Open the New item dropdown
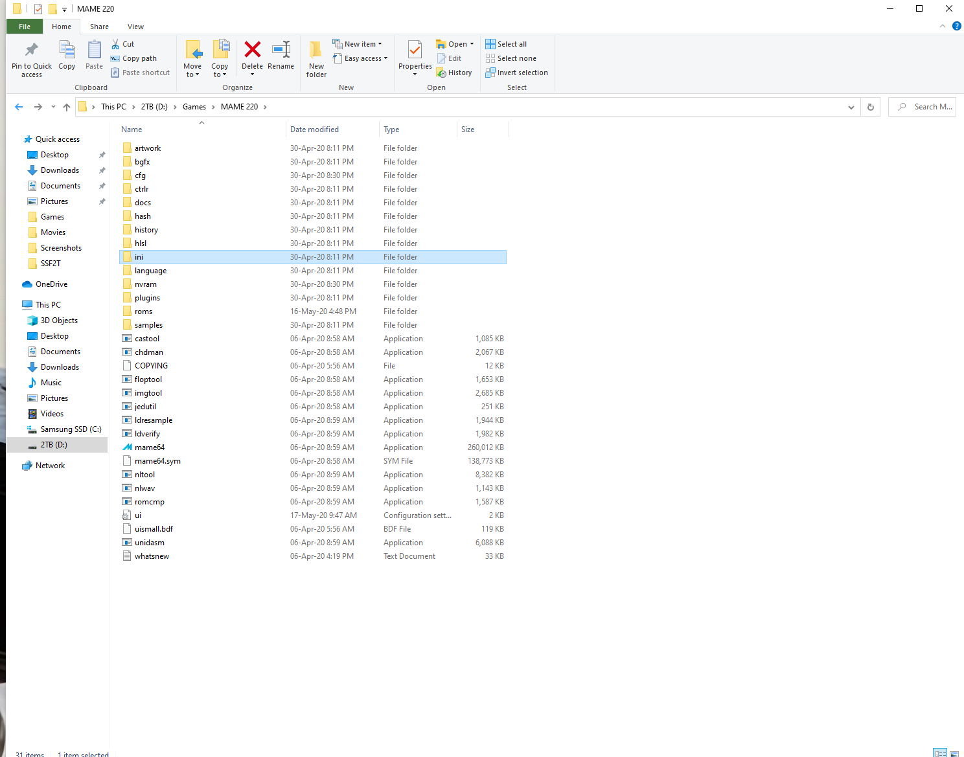964x757 pixels. tap(357, 44)
